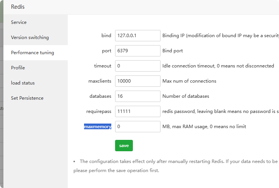Focus the maxclients input field

point(138,81)
